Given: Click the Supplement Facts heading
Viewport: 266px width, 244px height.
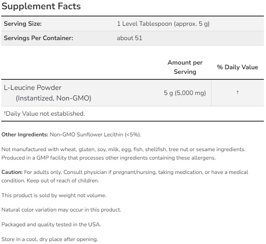Looking at the screenshot, I should click(x=41, y=7).
